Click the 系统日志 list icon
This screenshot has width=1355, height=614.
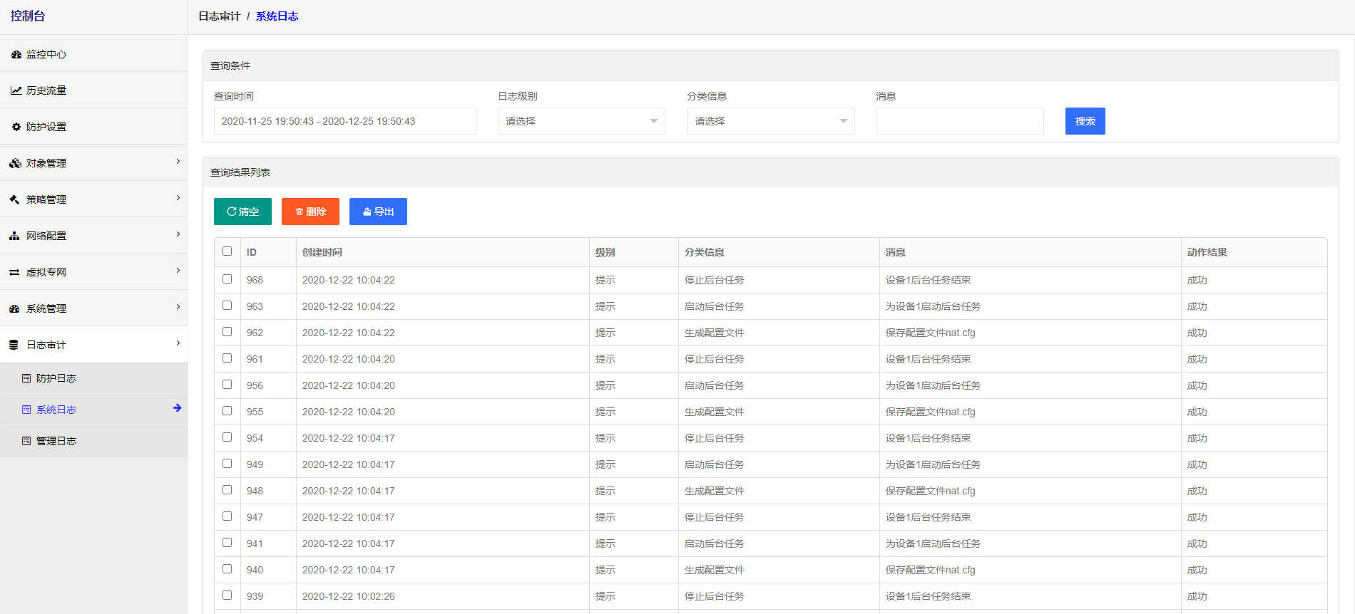coord(26,410)
